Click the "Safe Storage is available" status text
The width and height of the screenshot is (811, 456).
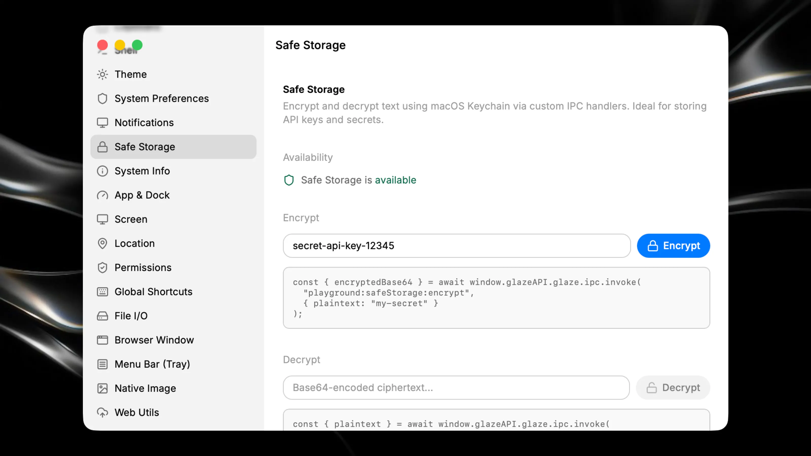[x=359, y=180]
